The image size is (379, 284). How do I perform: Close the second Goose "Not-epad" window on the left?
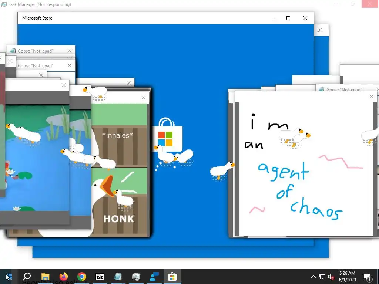[x=70, y=65]
